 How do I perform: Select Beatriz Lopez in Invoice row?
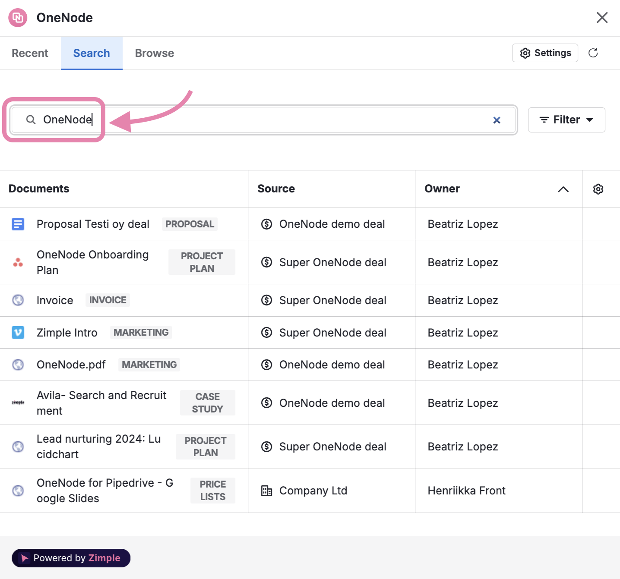[463, 300]
